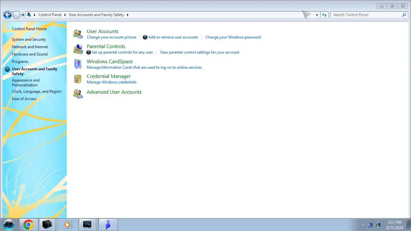
Task: Click the Advanced User Accounts icon
Action: (x=78, y=94)
